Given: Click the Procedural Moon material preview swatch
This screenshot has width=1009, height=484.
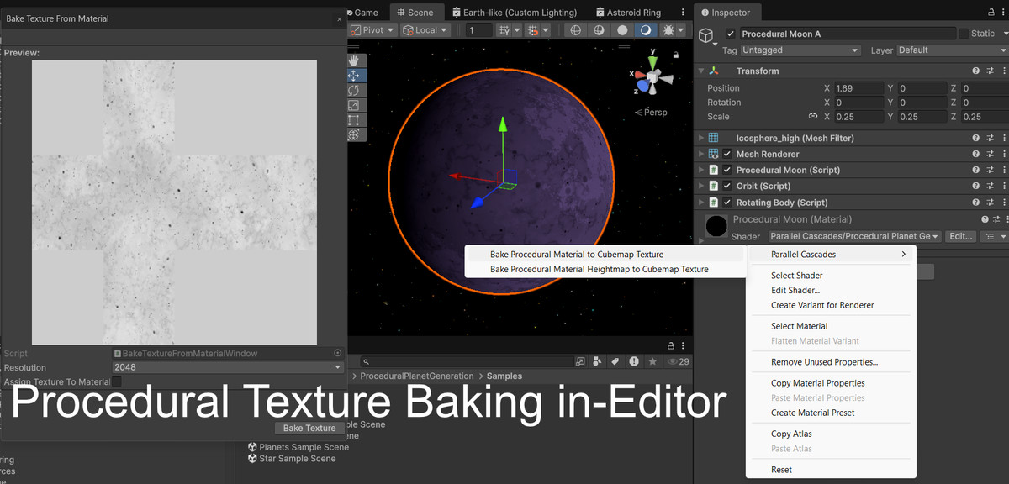Looking at the screenshot, I should pyautogui.click(x=716, y=226).
